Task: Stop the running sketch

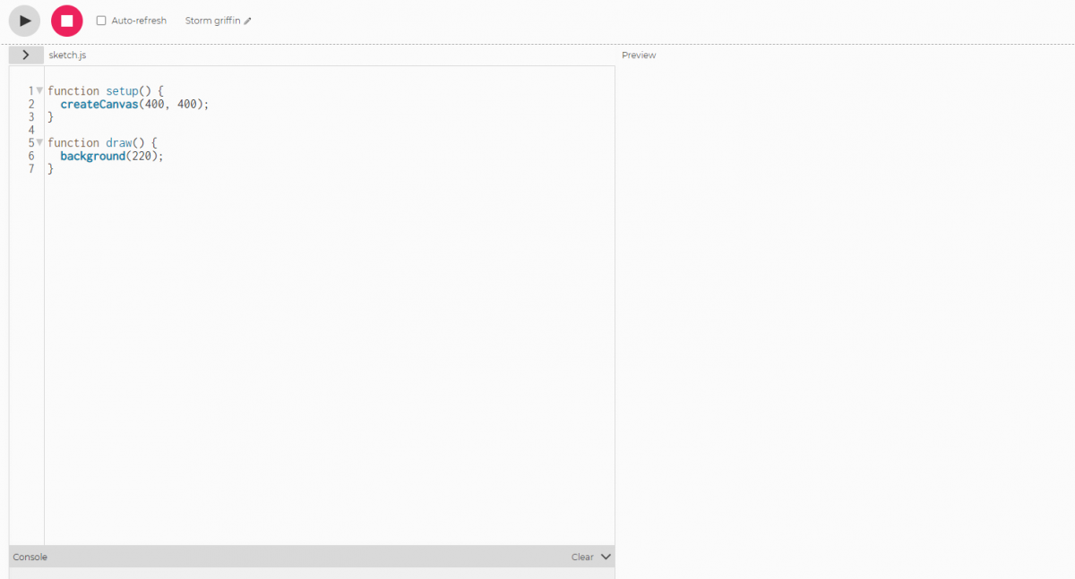Action: (x=67, y=21)
